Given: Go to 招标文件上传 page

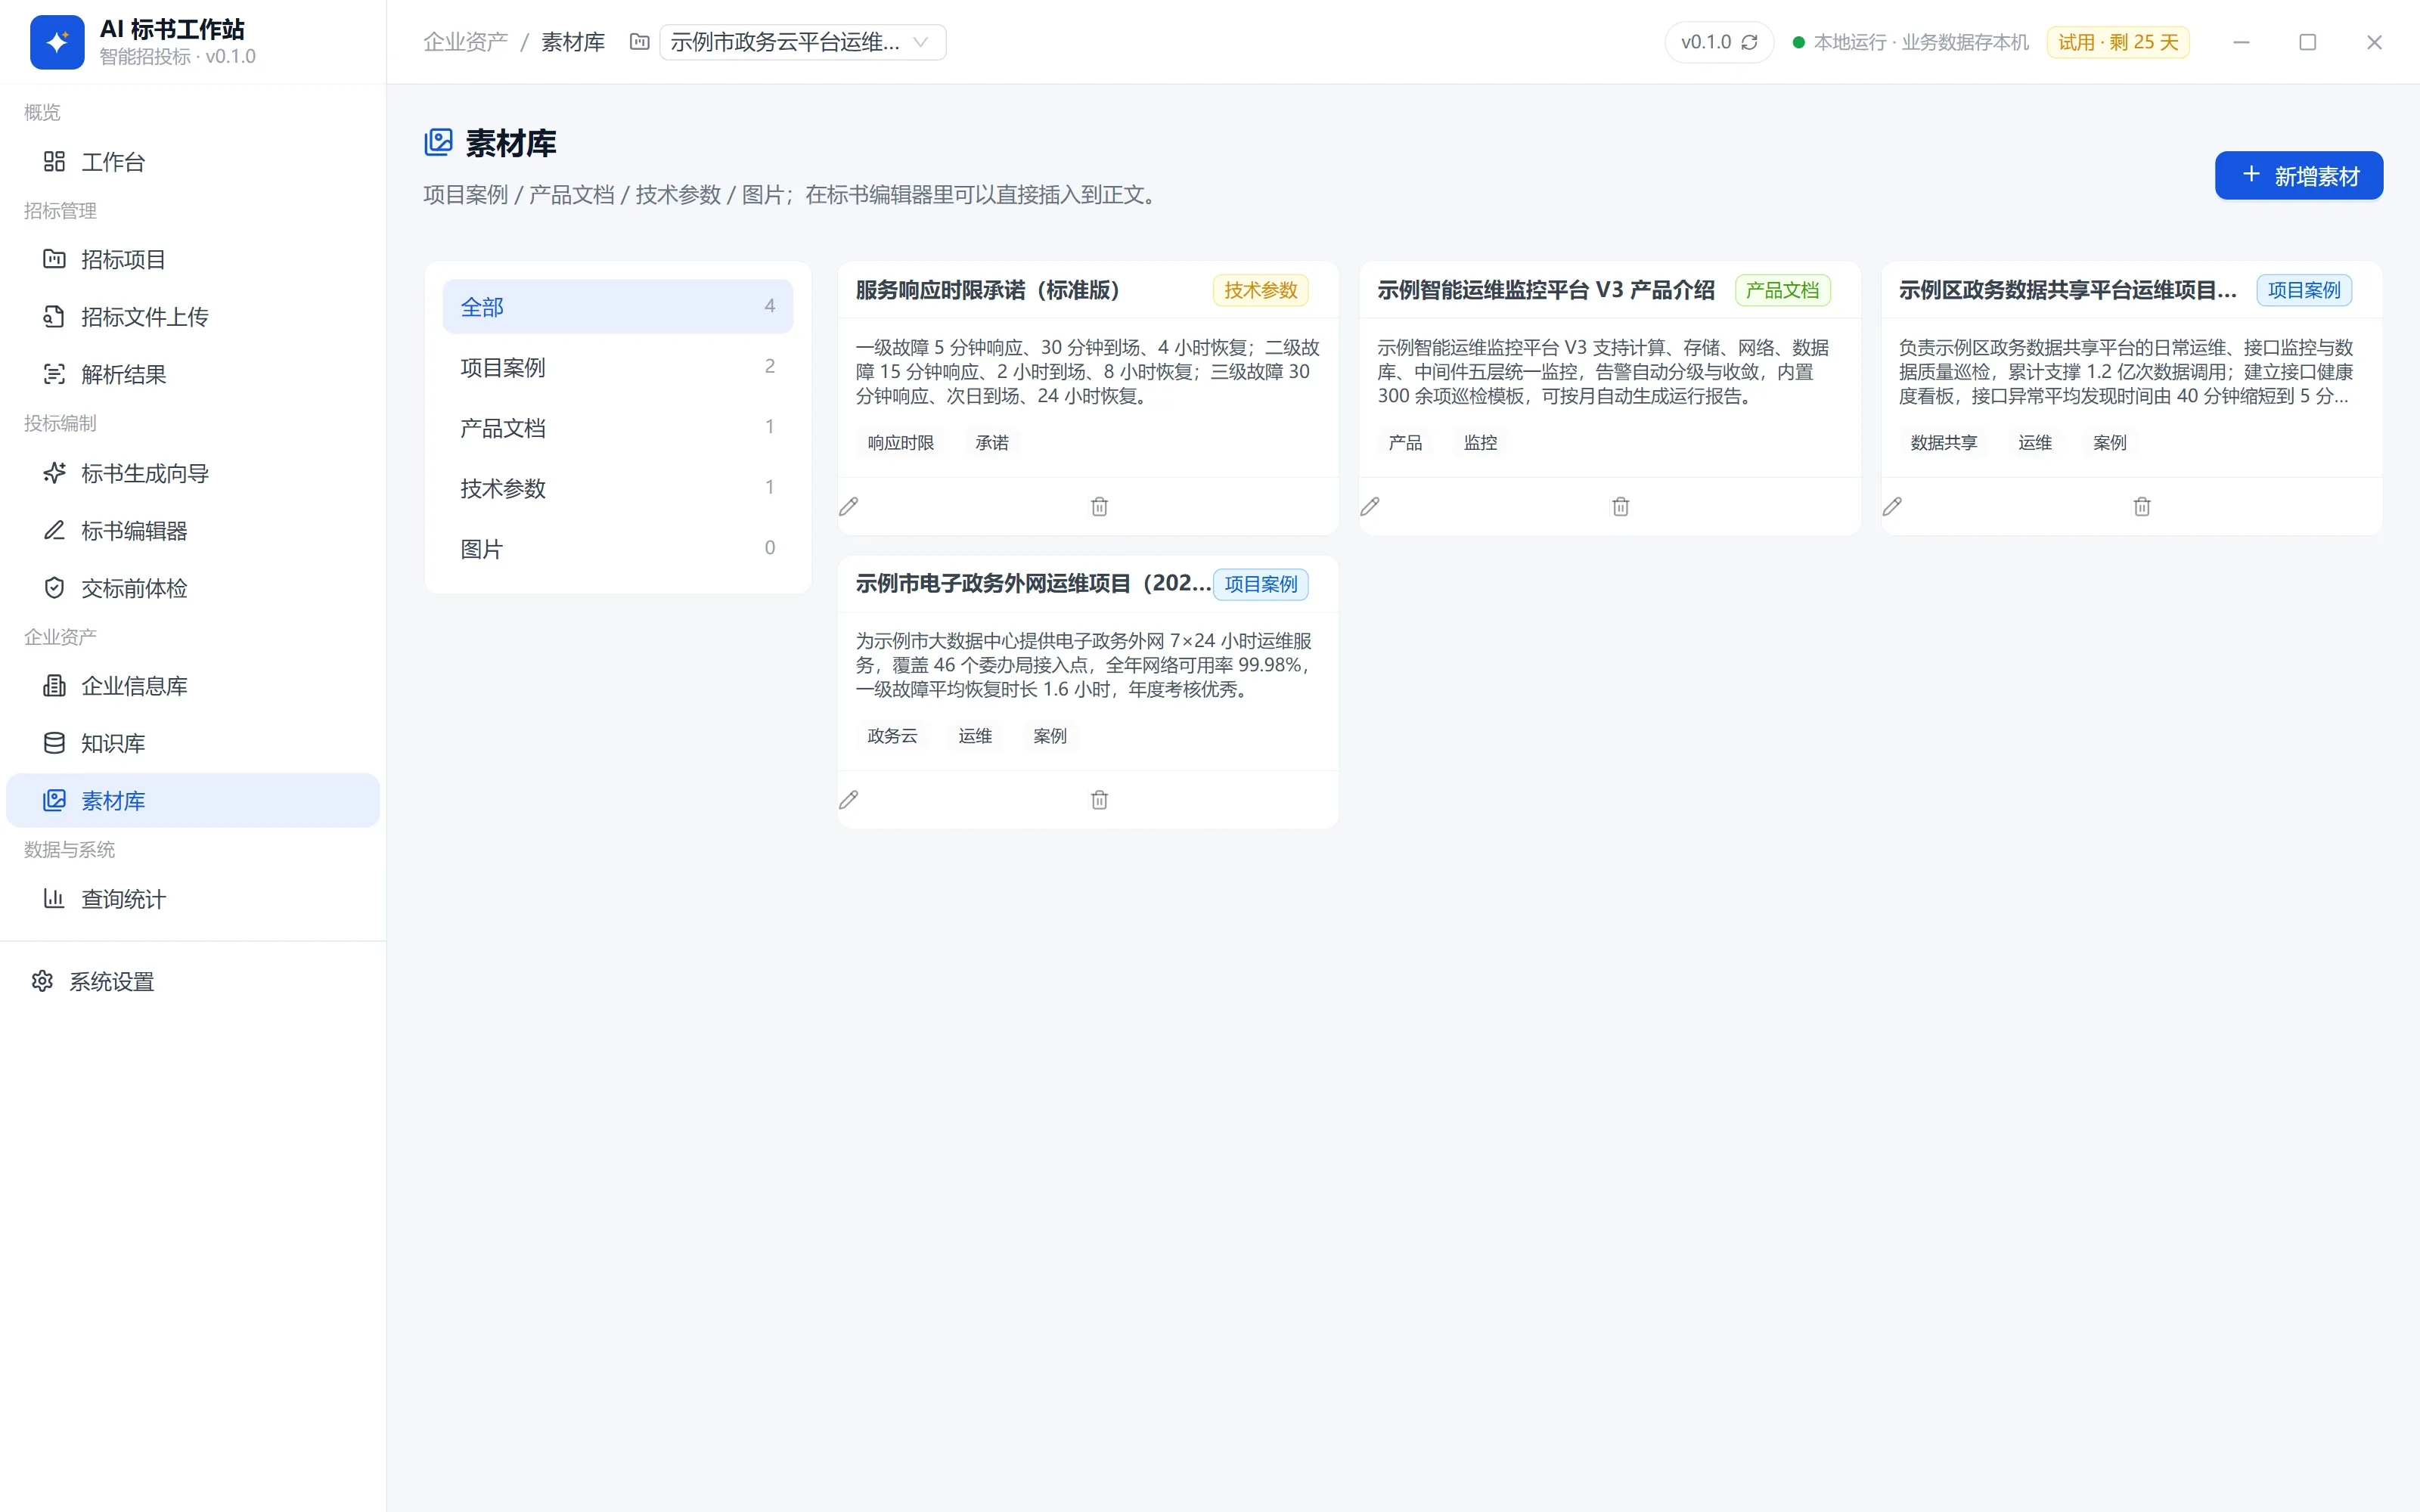Looking at the screenshot, I should 193,317.
